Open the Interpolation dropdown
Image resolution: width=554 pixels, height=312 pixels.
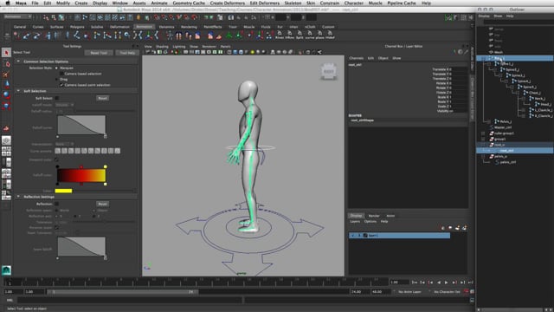click(x=64, y=144)
